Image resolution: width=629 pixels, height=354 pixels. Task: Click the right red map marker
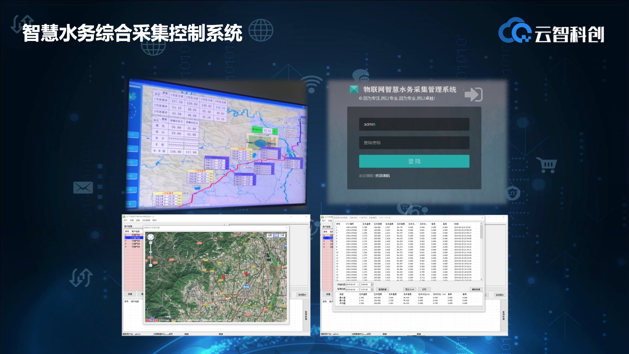tap(246, 273)
